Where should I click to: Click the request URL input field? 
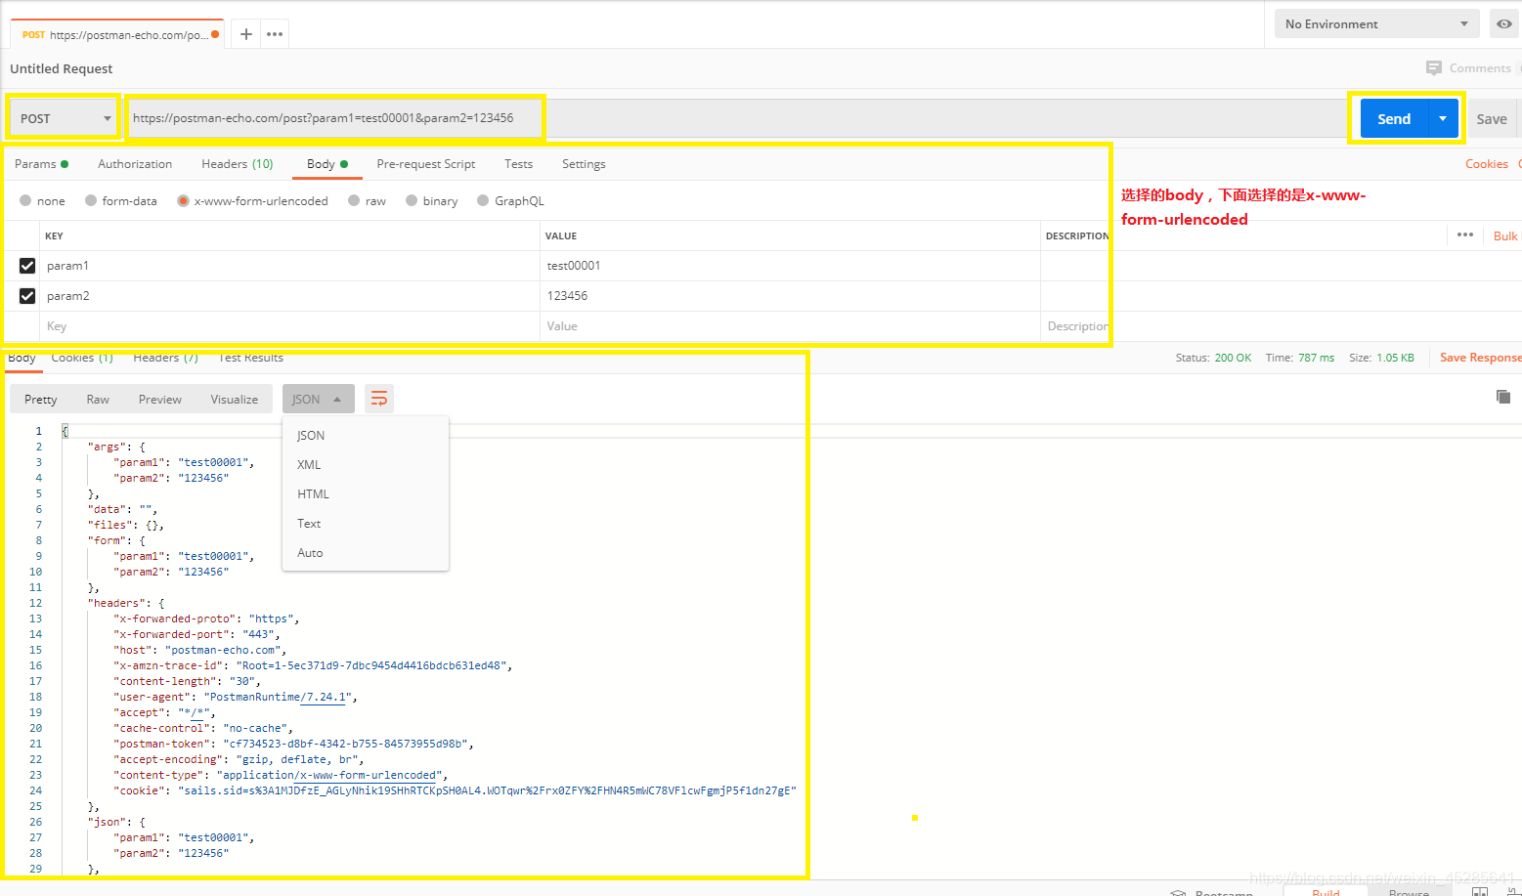(738, 118)
